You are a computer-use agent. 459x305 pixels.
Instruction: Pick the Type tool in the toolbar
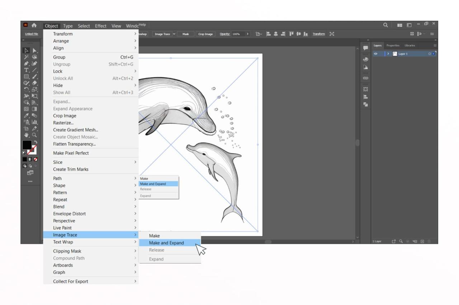(x=27, y=70)
